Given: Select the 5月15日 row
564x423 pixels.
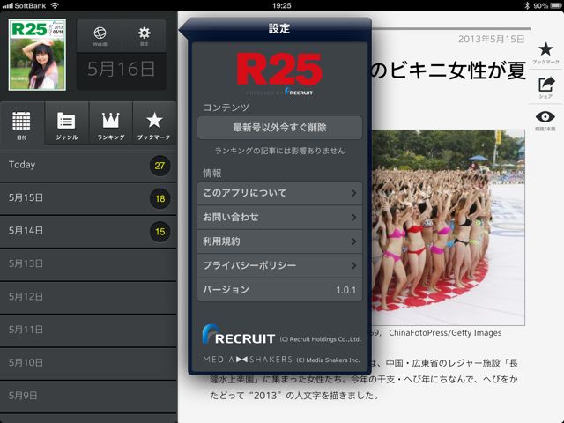Looking at the screenshot, I should click(88, 198).
